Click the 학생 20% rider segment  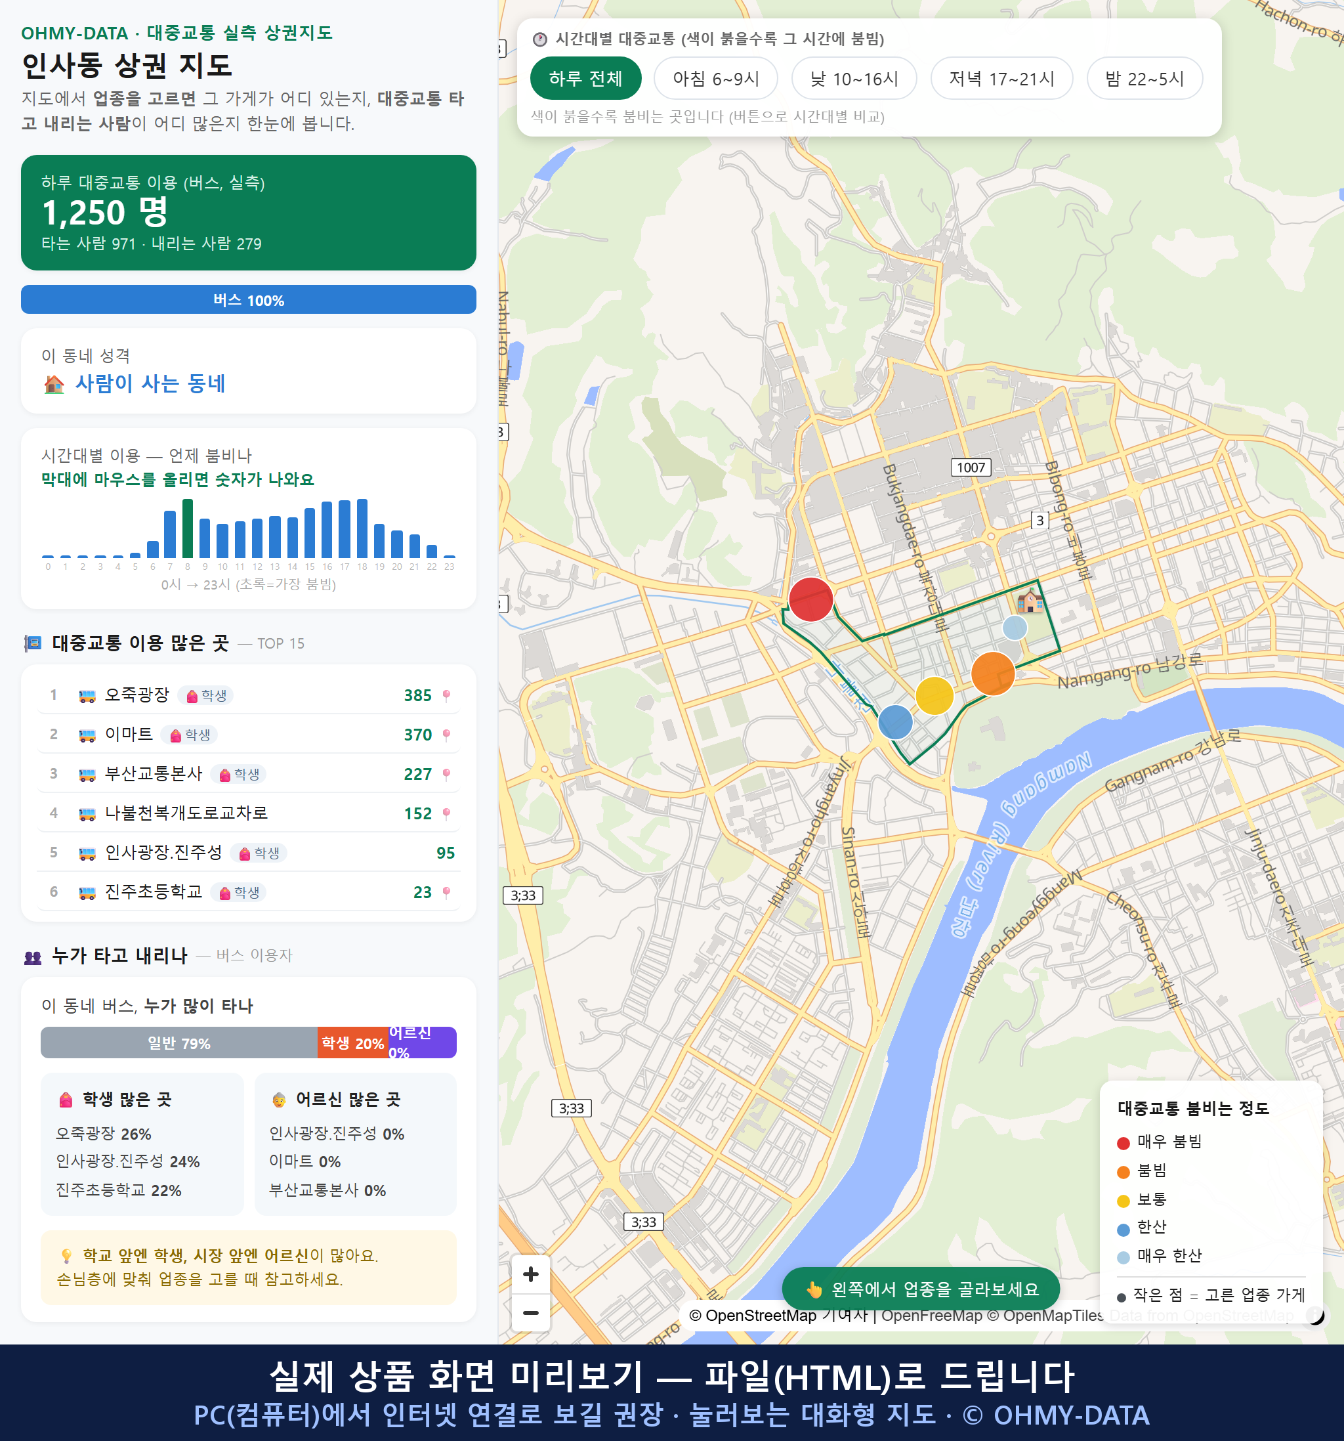(353, 1043)
